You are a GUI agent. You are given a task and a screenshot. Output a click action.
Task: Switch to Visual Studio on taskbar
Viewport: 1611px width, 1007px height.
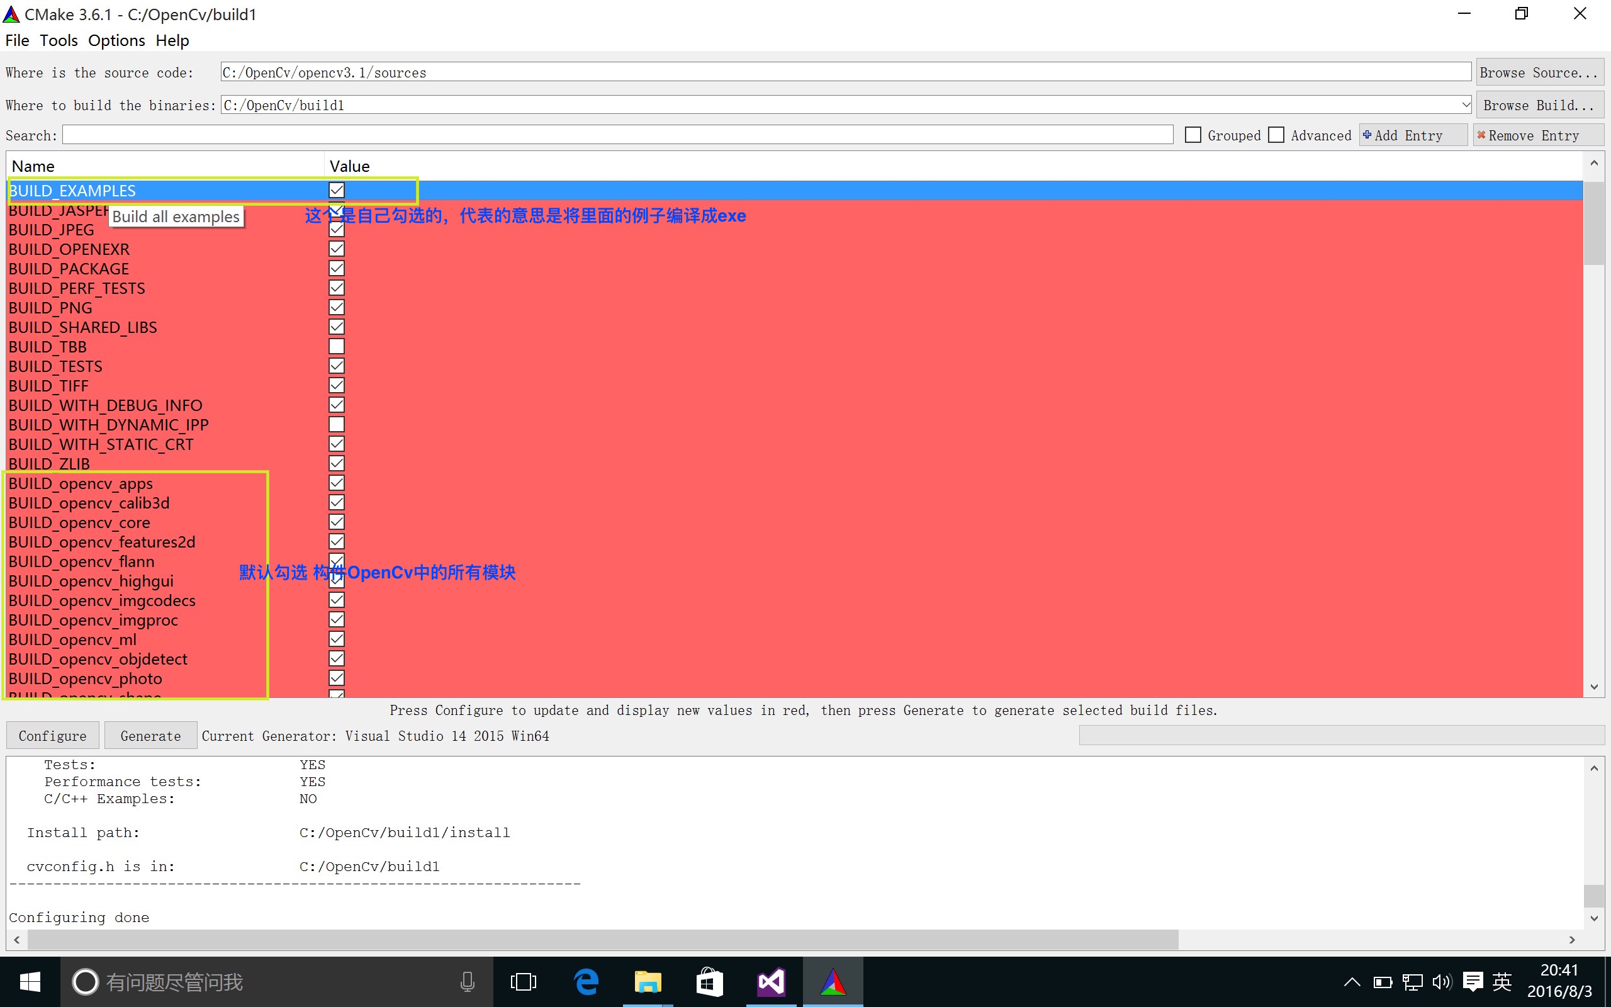[x=771, y=982]
